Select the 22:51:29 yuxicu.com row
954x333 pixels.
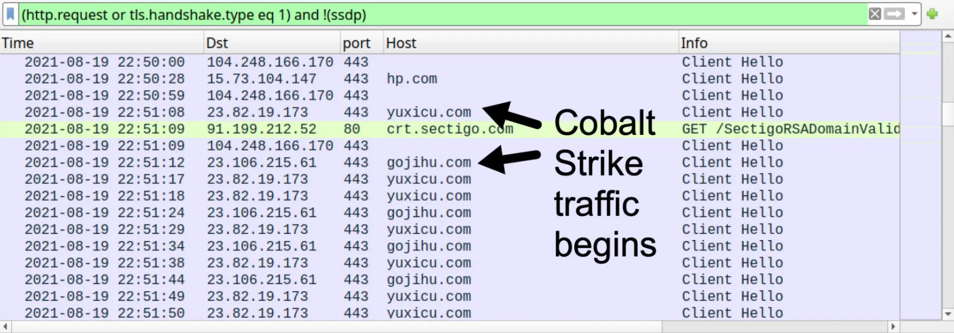(x=450, y=229)
